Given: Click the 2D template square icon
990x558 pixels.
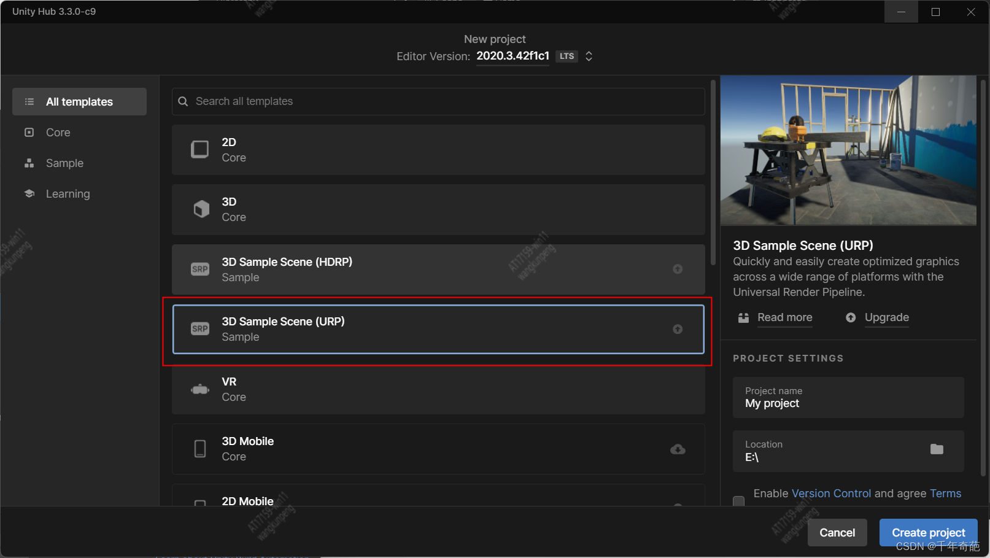Looking at the screenshot, I should click(x=200, y=149).
